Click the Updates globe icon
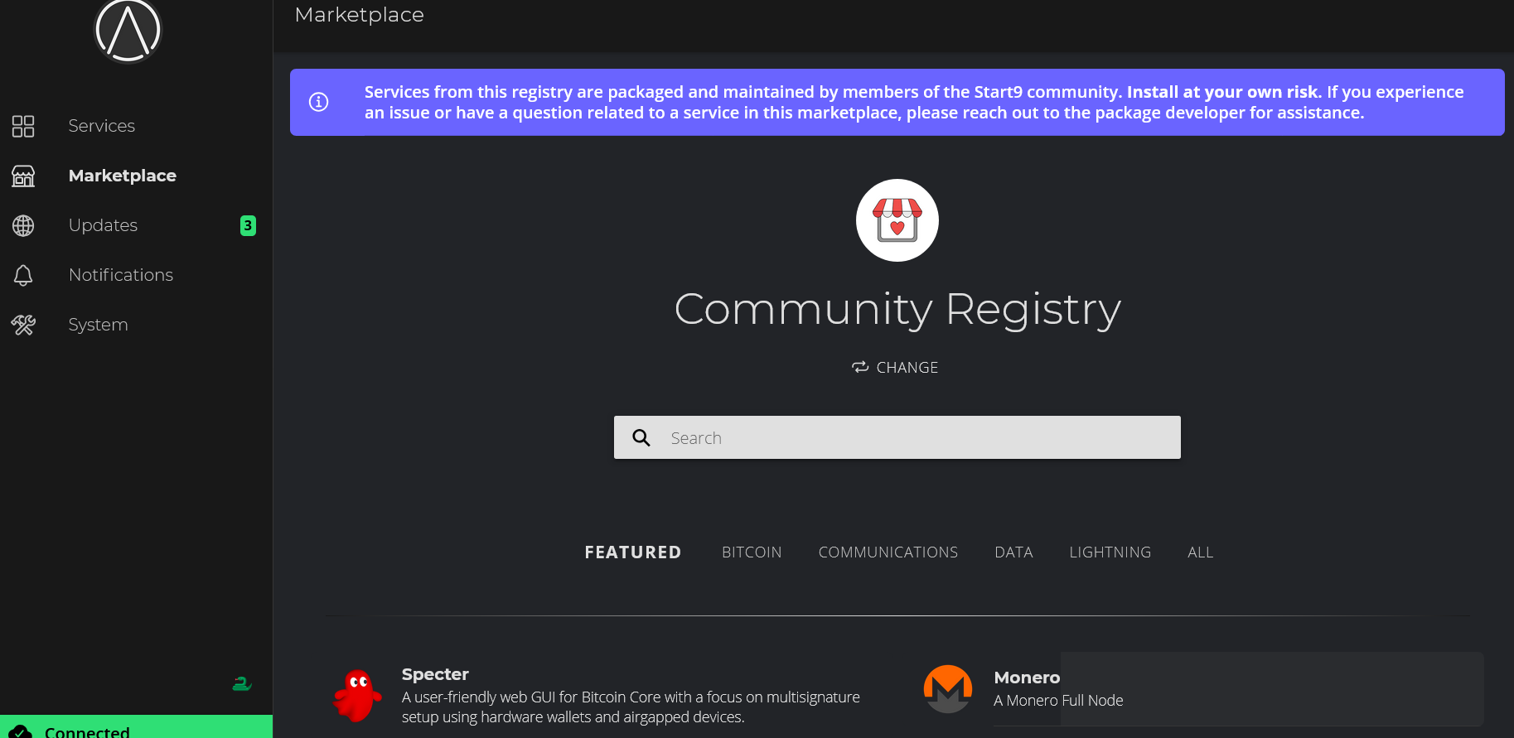Image resolution: width=1514 pixels, height=738 pixels. [23, 225]
